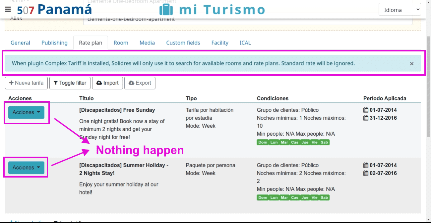Image resolution: width=431 pixels, height=223 pixels.
Task: Open Acciones dropdown for Summer Holiday
Action: [x=26, y=168]
